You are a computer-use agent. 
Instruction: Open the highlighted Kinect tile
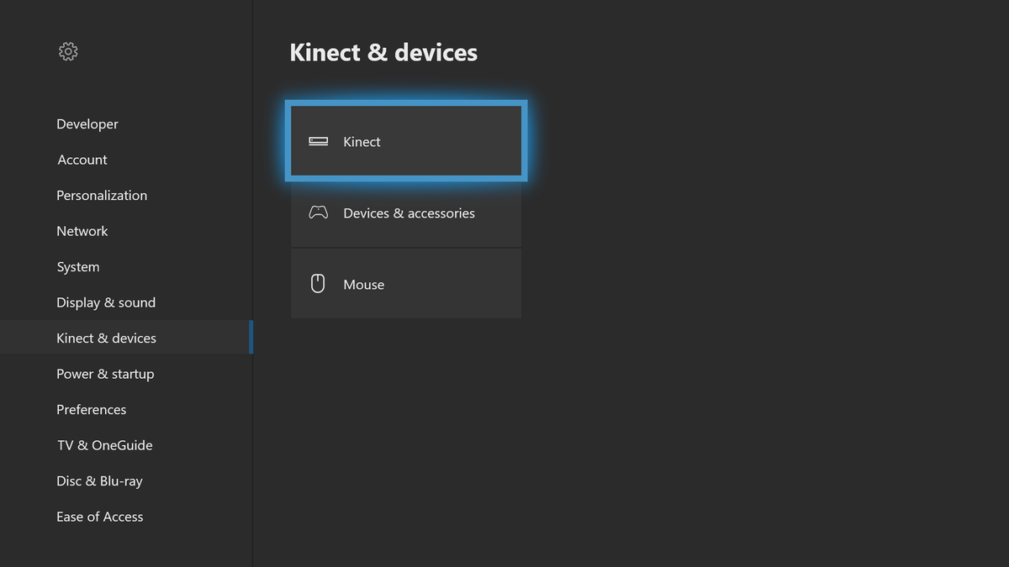[406, 141]
